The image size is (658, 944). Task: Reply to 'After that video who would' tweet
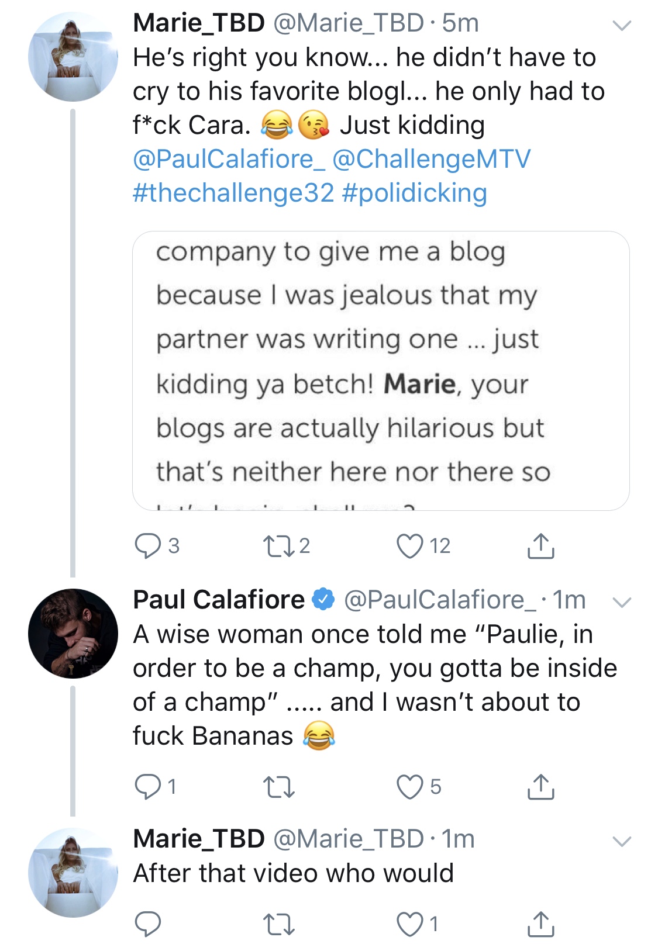point(148,924)
